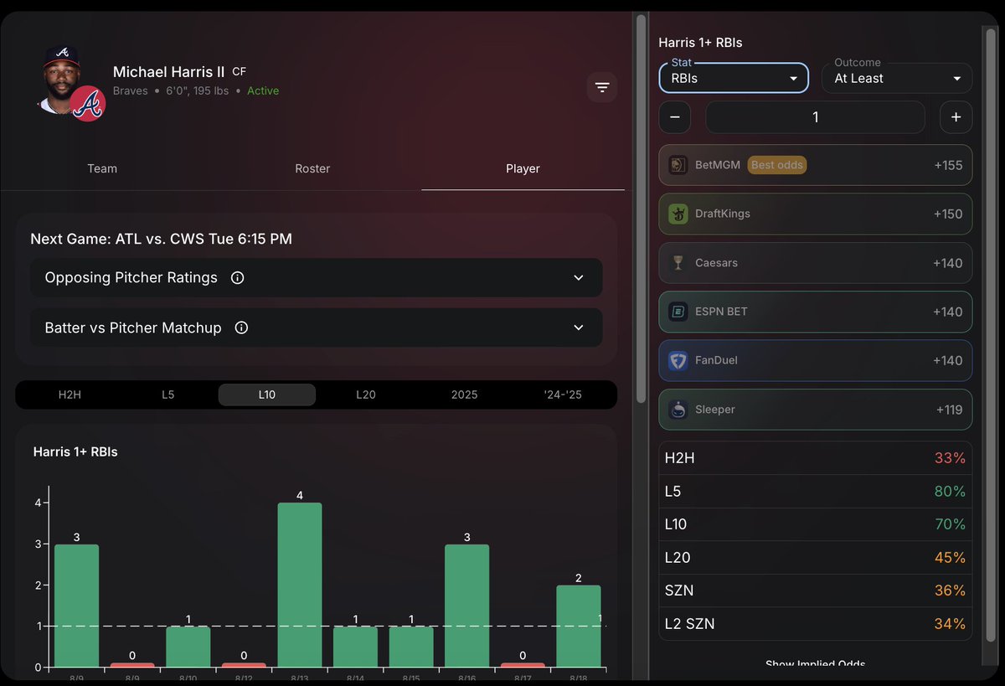Viewport: 1005px width, 686px height.
Task: Select the H2H 33% hit rate row
Action: 816,458
